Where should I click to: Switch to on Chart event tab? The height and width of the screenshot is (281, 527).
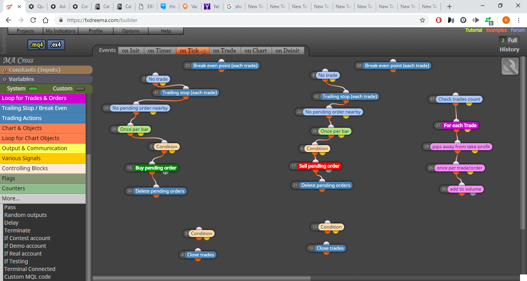click(256, 51)
